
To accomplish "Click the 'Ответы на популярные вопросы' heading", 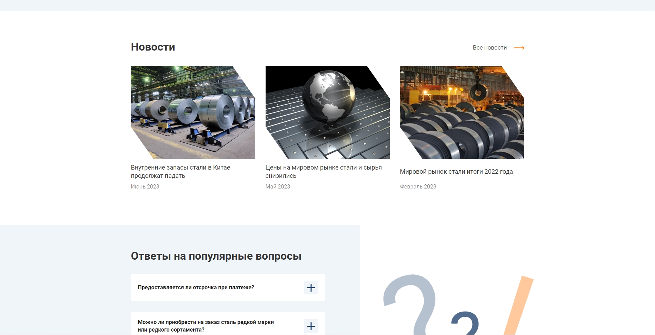I will (216, 256).
